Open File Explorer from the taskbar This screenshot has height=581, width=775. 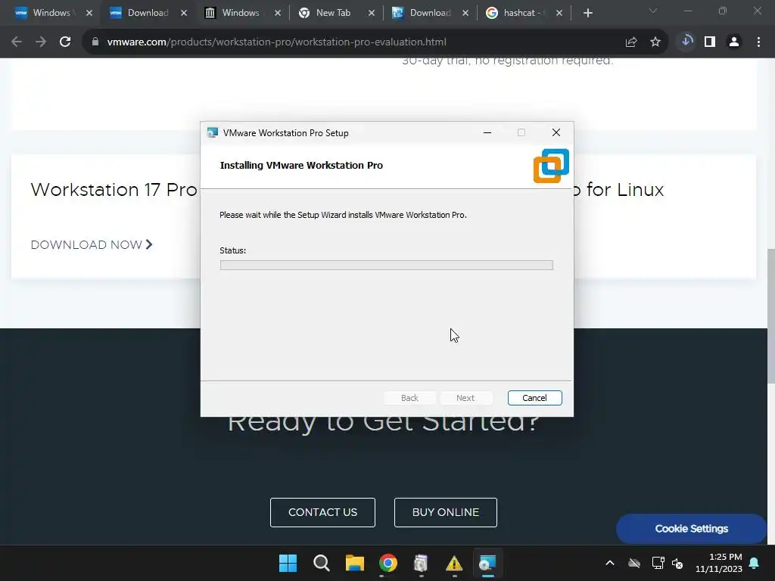[354, 563]
